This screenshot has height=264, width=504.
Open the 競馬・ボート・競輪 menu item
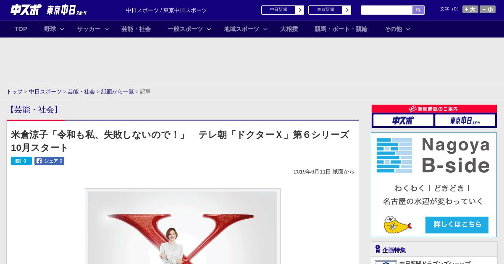(341, 29)
